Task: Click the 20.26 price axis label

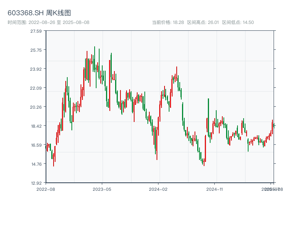Action: (x=36, y=107)
